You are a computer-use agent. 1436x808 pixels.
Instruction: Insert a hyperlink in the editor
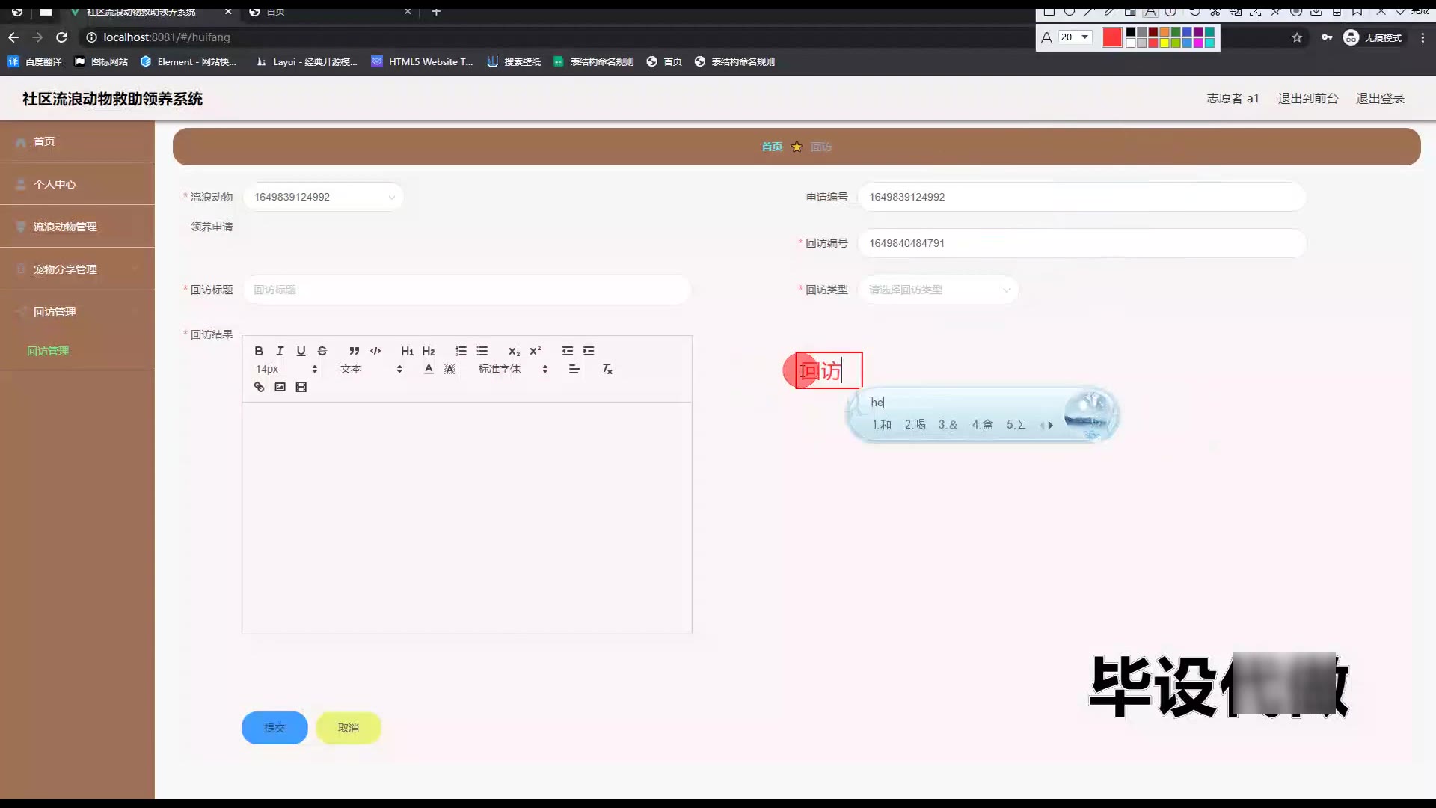click(x=259, y=387)
